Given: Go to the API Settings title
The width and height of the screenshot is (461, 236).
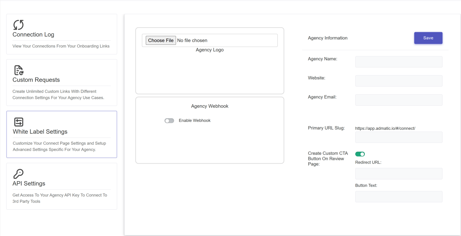Looking at the screenshot, I should (29, 184).
